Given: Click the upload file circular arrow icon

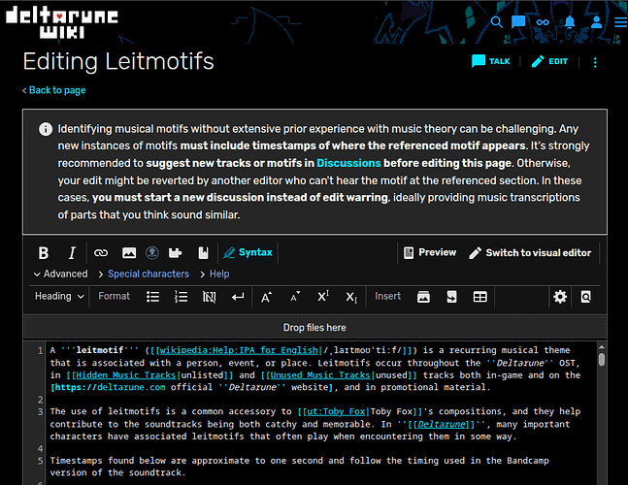Looking at the screenshot, I should pyautogui.click(x=151, y=253).
